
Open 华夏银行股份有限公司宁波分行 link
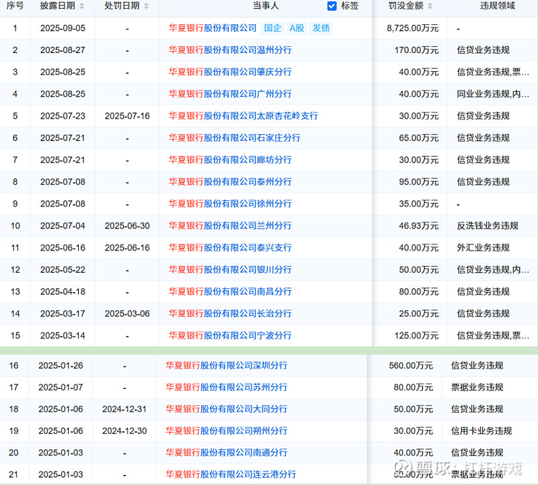(230, 335)
